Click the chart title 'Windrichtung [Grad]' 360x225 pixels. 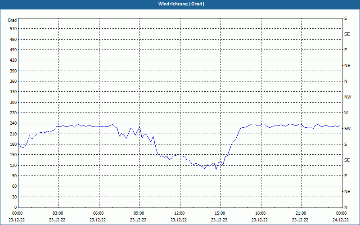coord(181,4)
